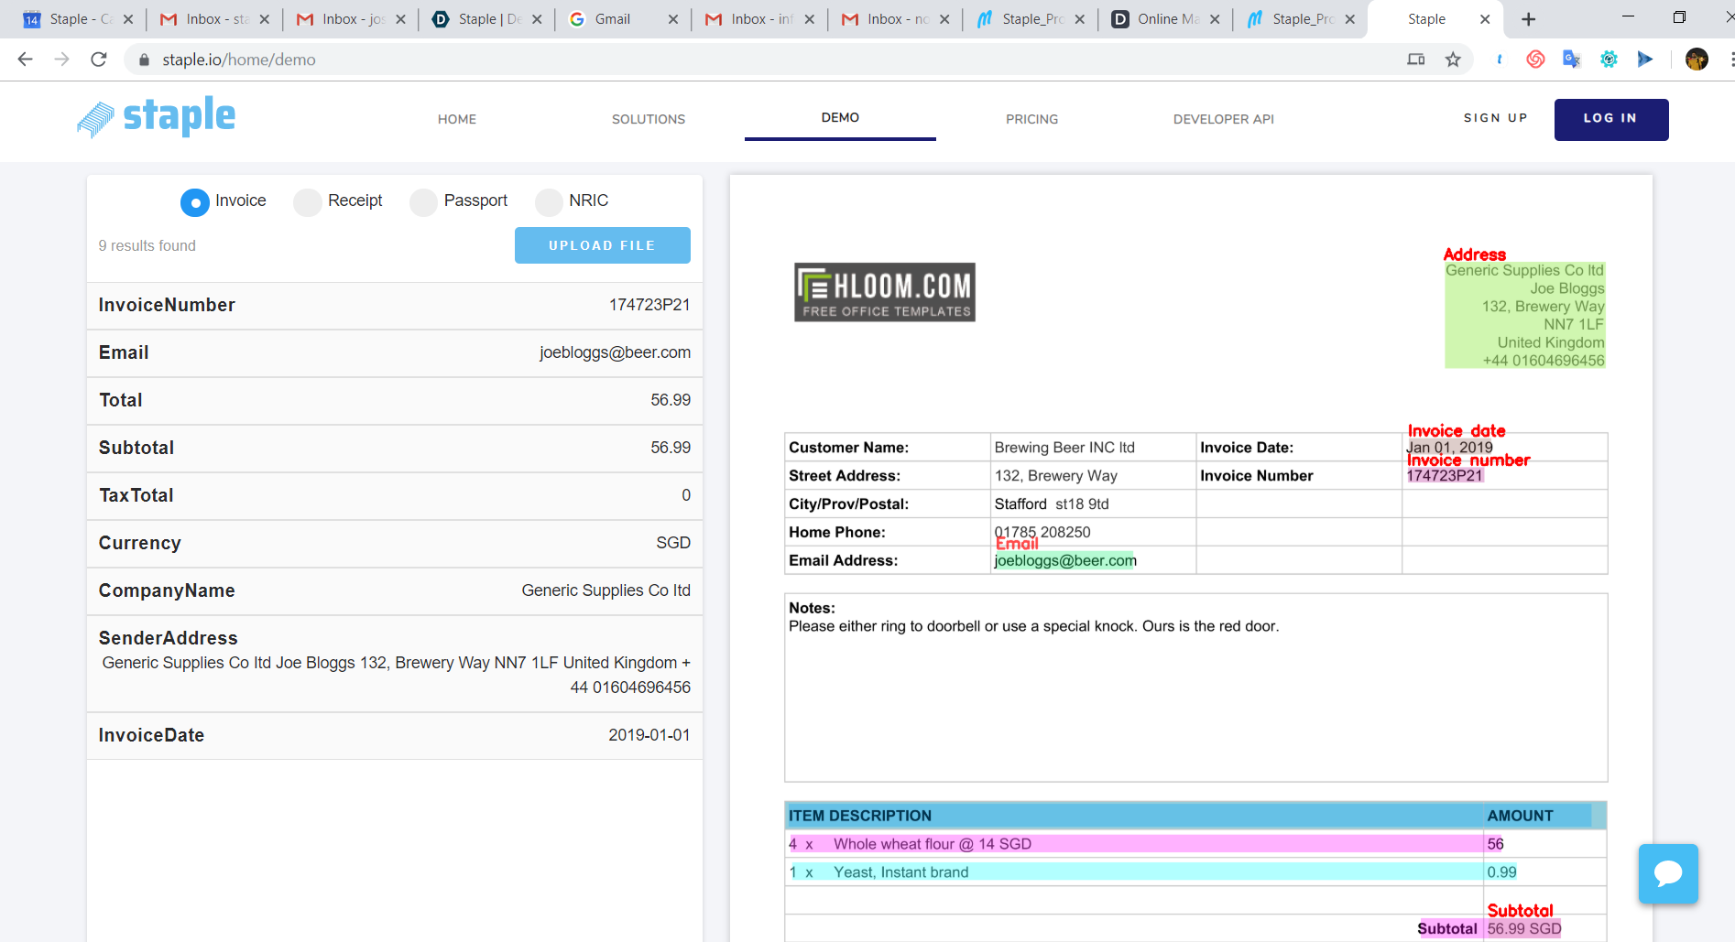Click the browser forward arrow
Viewport: 1735px width, 942px height.
[x=61, y=60]
